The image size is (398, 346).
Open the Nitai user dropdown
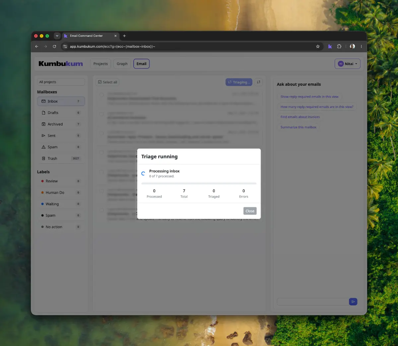click(348, 64)
